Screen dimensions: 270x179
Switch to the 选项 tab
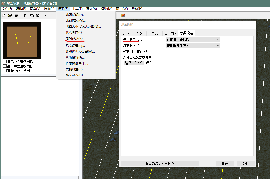tap(140, 33)
